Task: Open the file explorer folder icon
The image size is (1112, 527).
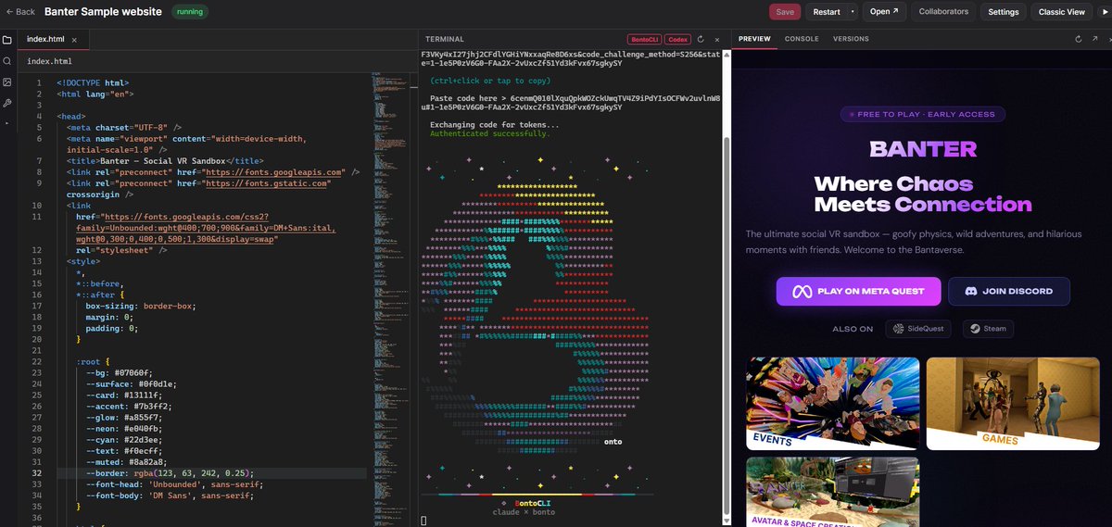Action: [x=6, y=40]
